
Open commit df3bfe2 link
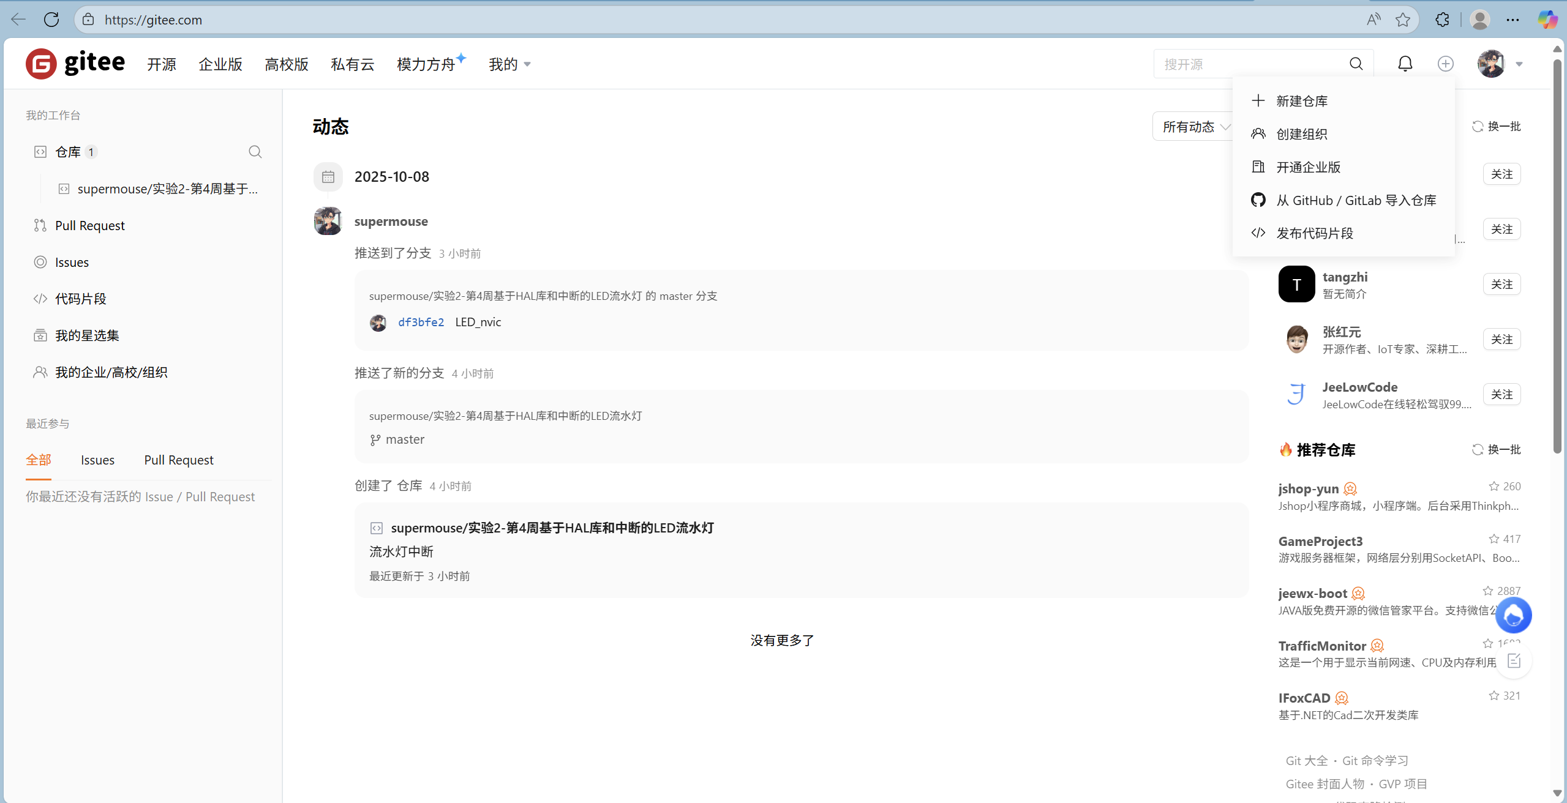click(x=421, y=323)
